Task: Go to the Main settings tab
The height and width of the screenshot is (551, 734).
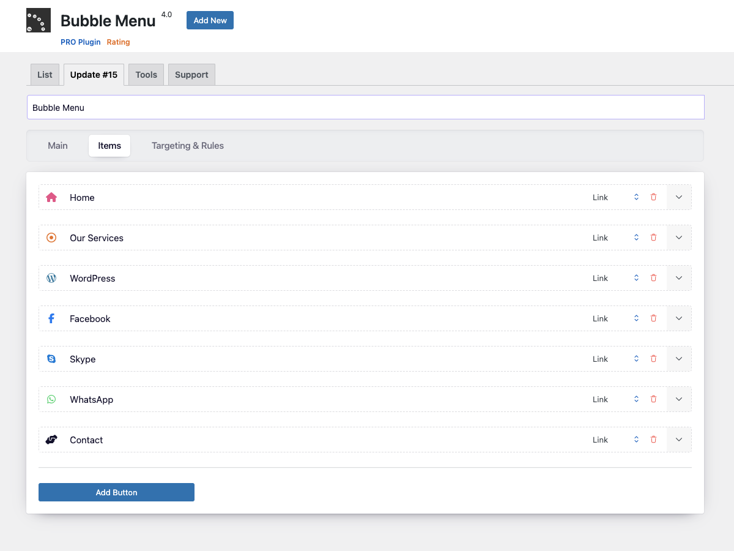Action: click(58, 146)
